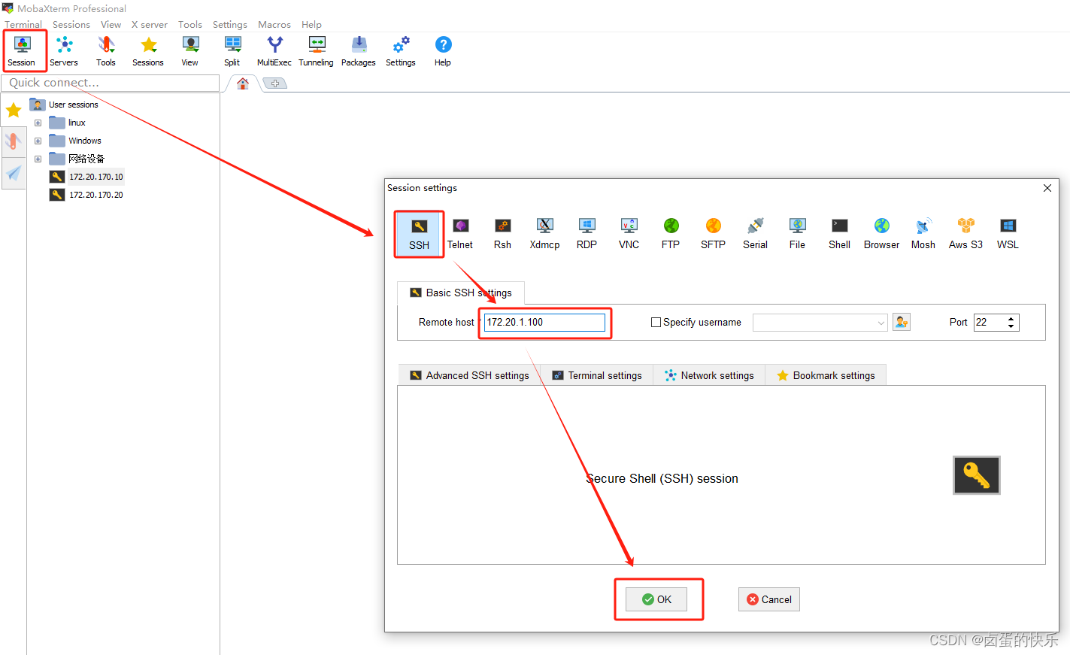Open the Servers toolbar icon
Viewport: 1070px width, 655px height.
click(x=64, y=51)
